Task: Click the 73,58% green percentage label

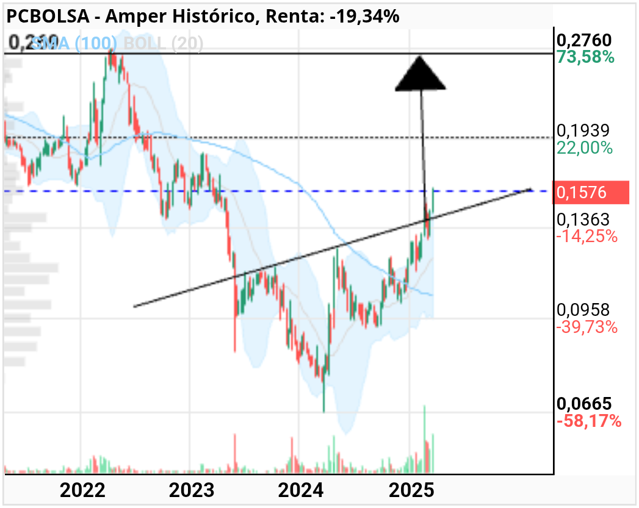Action: 585,57
